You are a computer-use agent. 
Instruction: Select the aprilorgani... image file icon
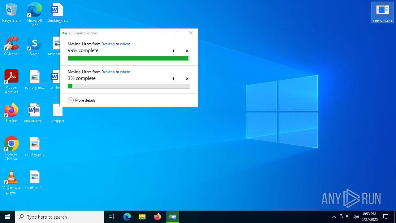point(35,80)
